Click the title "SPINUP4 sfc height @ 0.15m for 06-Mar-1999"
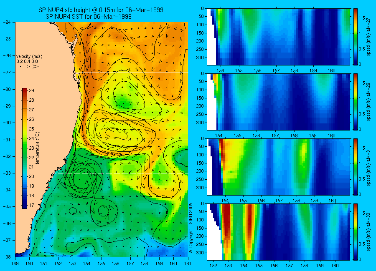The image size is (376, 271). tap(101, 10)
